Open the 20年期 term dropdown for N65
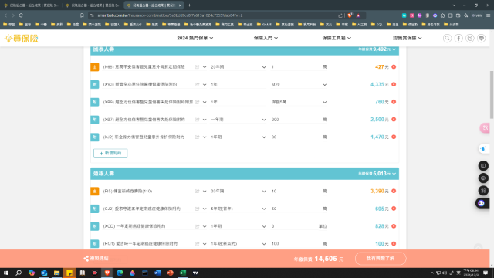 239,67
